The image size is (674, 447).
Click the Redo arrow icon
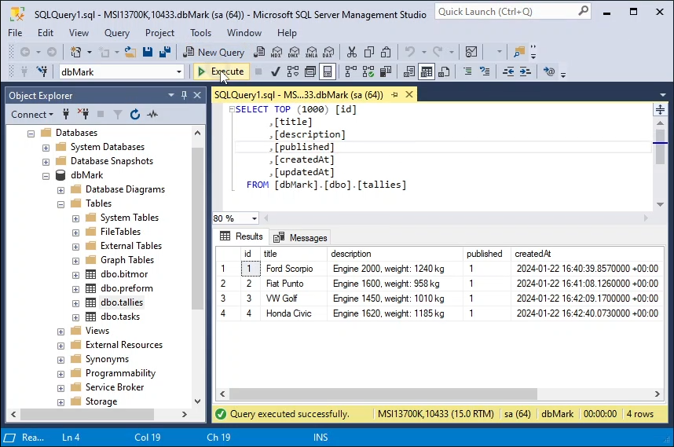pos(438,52)
